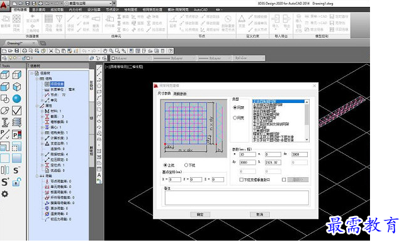Open the AutoCAD ribbon tab

pyautogui.click(x=201, y=9)
